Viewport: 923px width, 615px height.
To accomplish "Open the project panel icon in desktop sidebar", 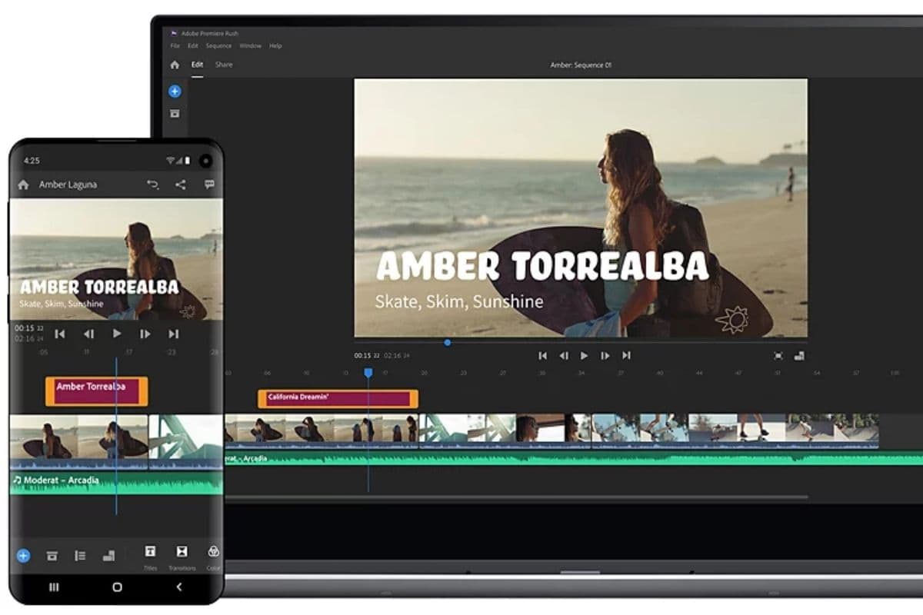I will click(175, 114).
